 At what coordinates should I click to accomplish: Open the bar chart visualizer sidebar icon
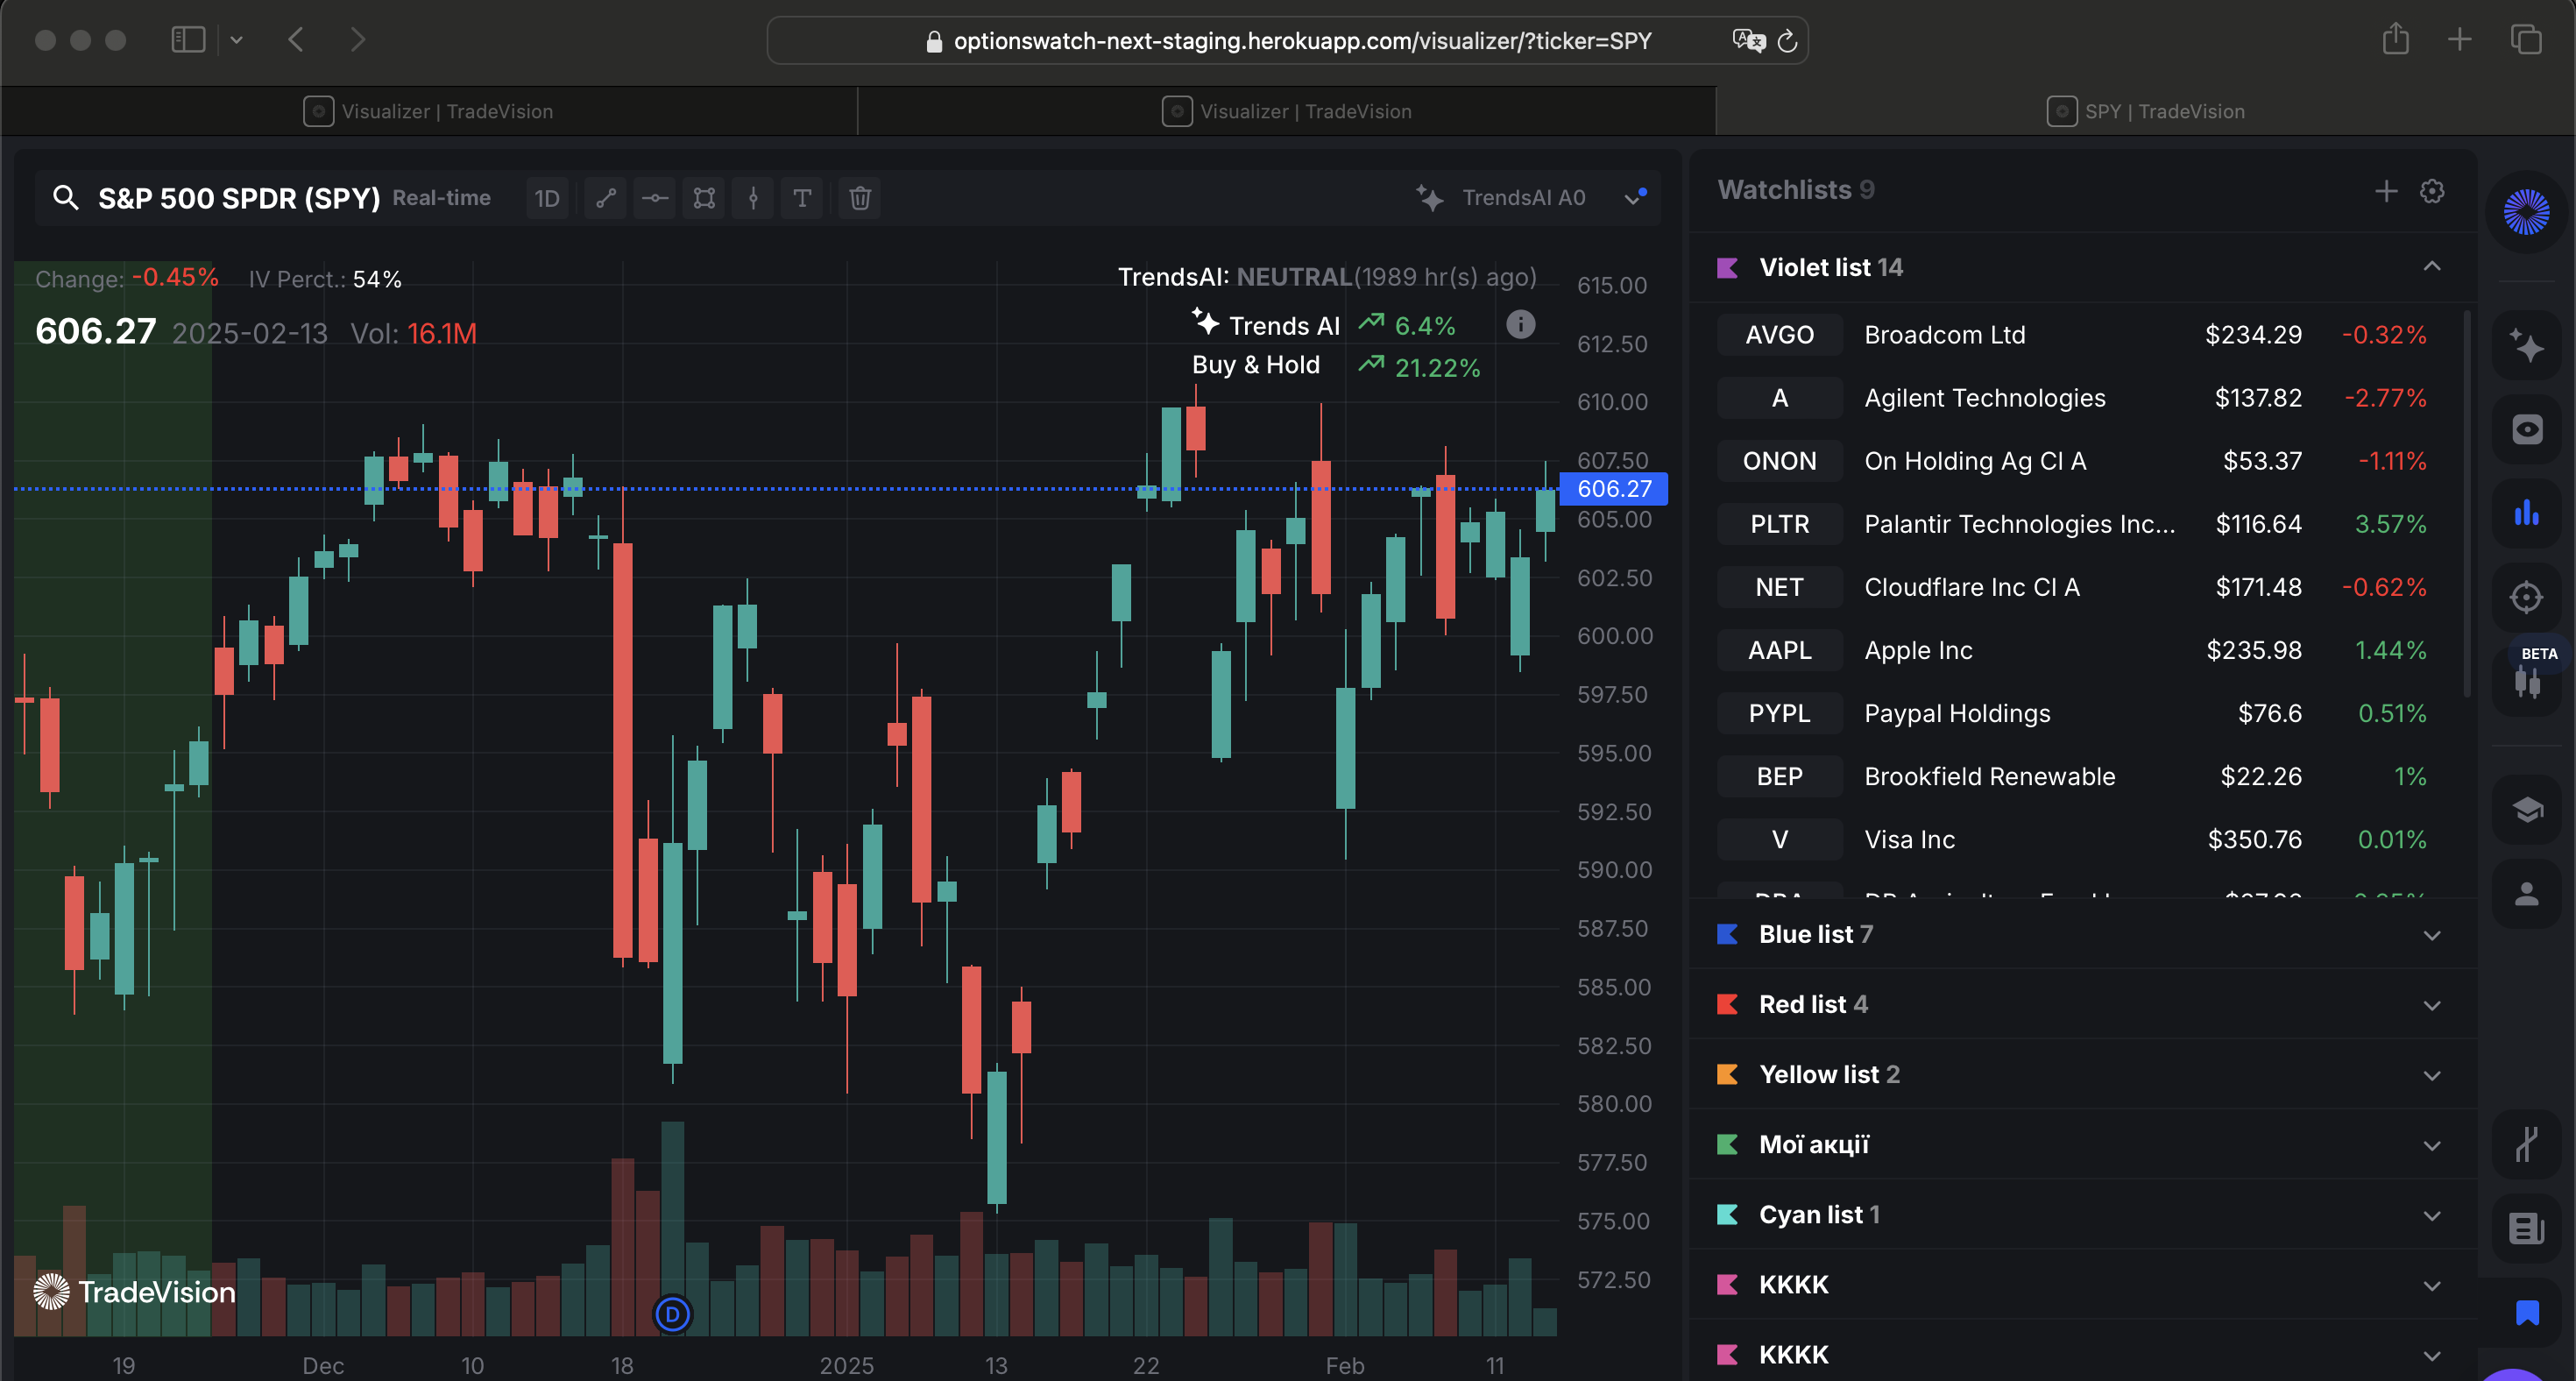coord(2526,514)
